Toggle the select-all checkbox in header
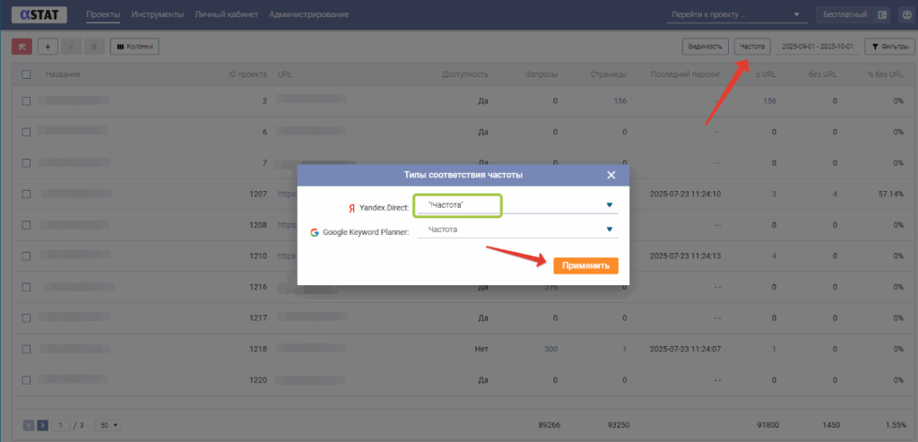 27,74
